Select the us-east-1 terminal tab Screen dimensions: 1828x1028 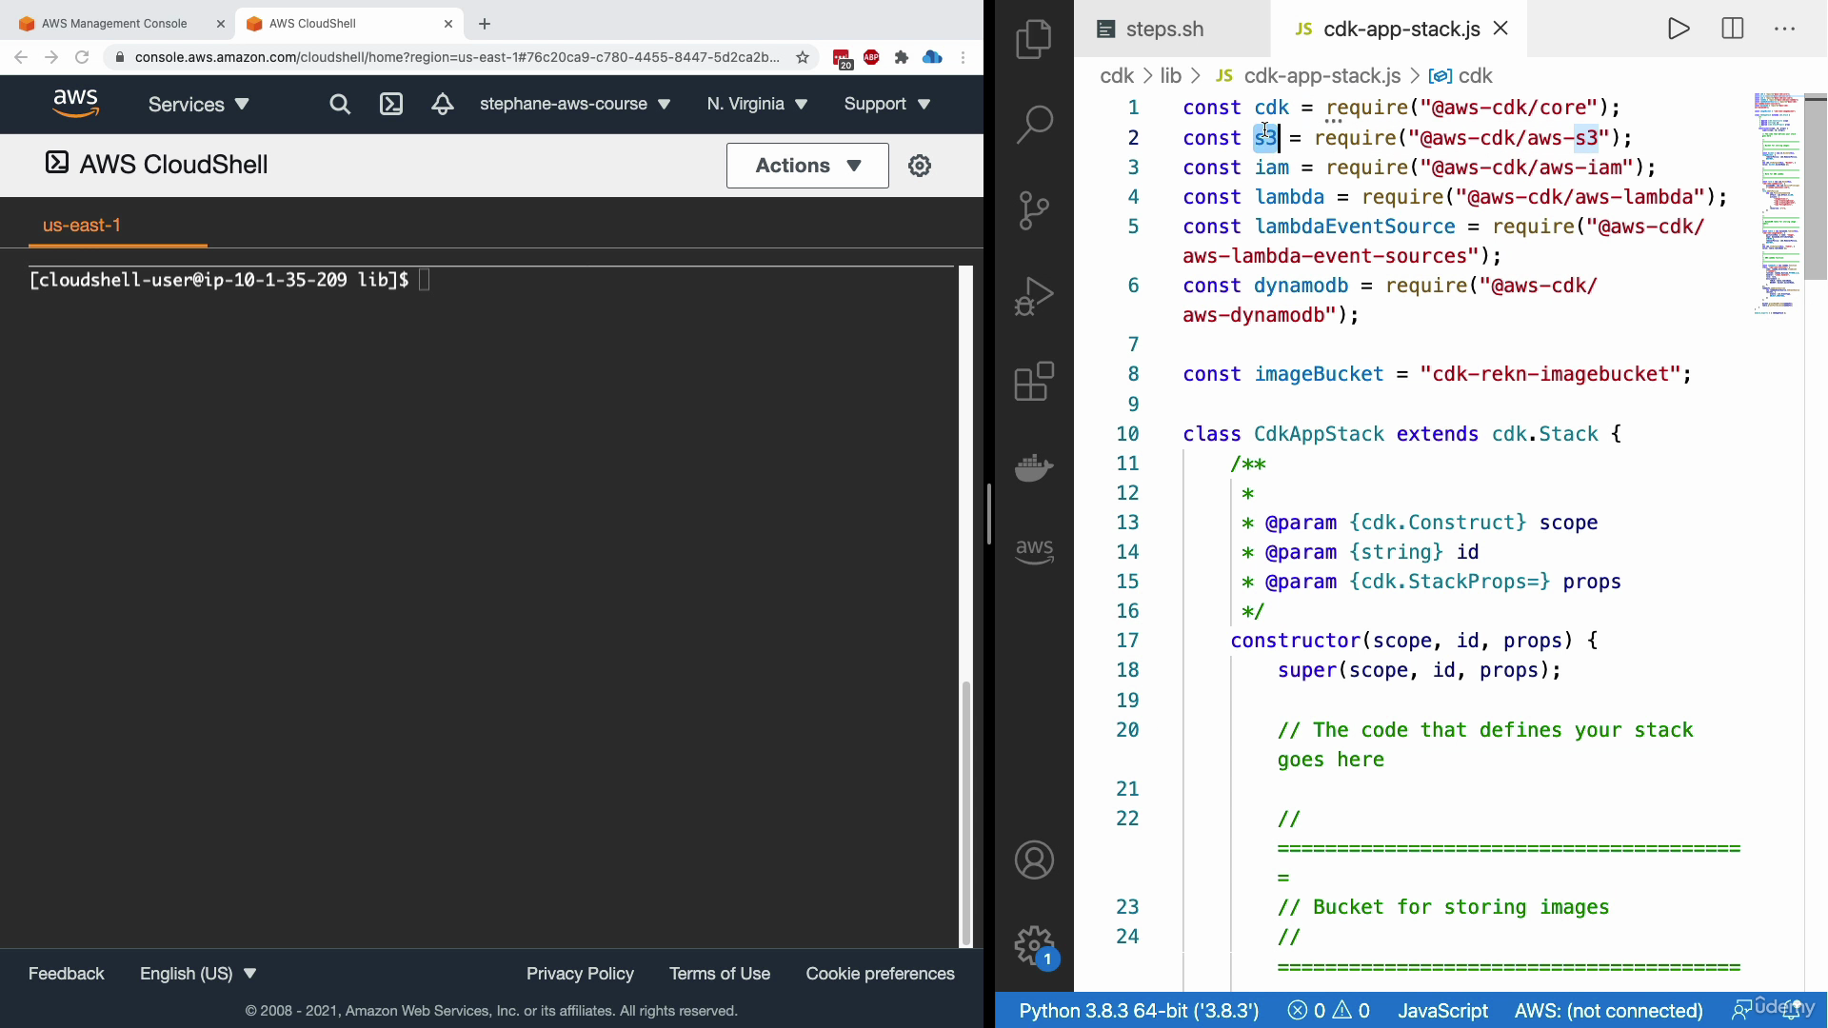[82, 226]
